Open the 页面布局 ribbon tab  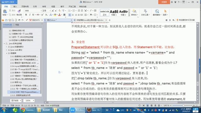[25, 7]
